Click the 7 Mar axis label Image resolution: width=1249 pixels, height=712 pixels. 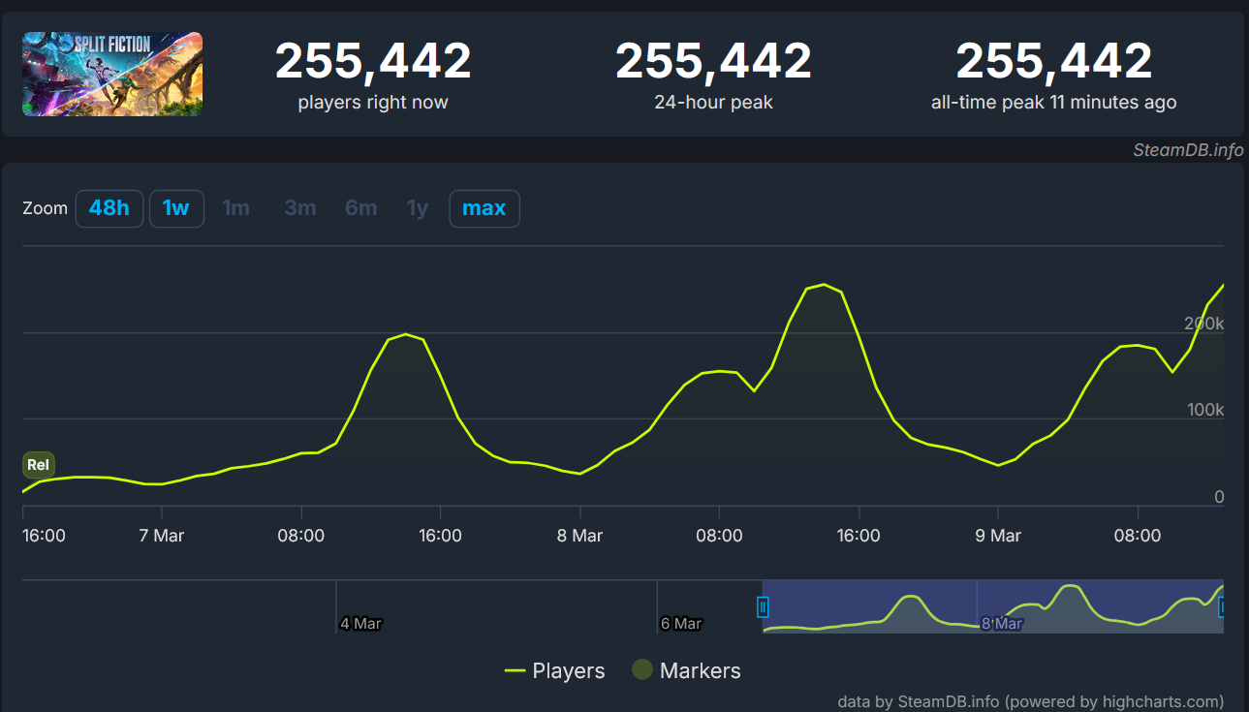point(162,535)
